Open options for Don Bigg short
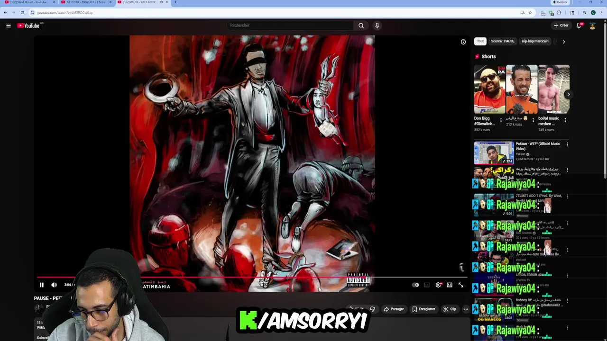607x341 pixels. [x=501, y=120]
